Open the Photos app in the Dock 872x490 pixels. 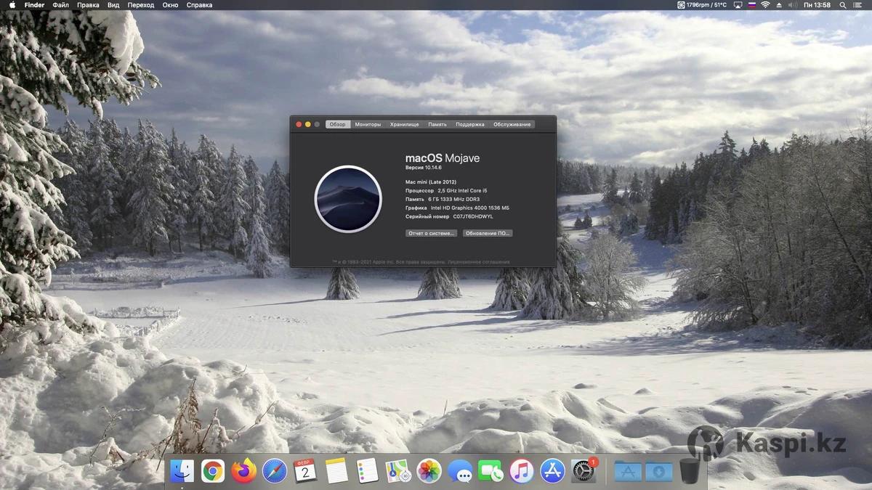pos(429,471)
